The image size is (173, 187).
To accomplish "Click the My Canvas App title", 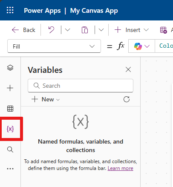I will click(94, 11).
